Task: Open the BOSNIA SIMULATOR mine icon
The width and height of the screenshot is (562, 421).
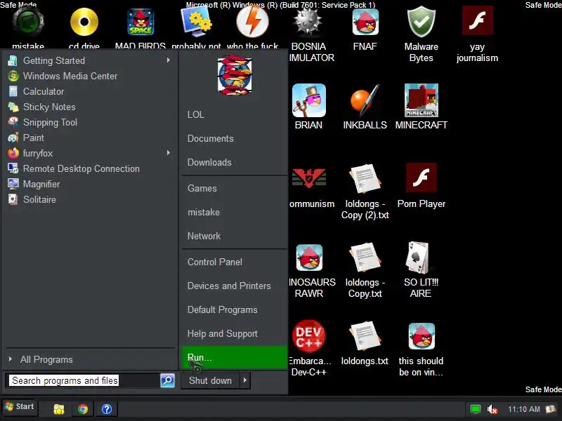Action: [x=308, y=22]
